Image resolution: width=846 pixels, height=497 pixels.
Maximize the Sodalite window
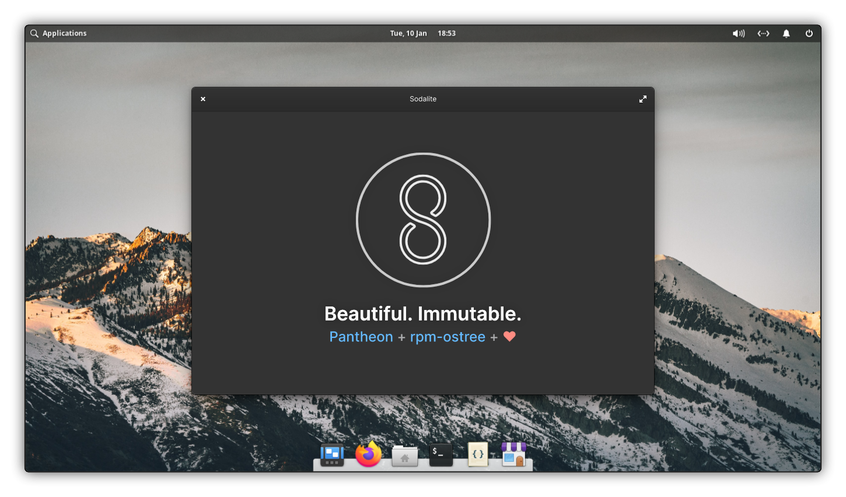tap(642, 99)
